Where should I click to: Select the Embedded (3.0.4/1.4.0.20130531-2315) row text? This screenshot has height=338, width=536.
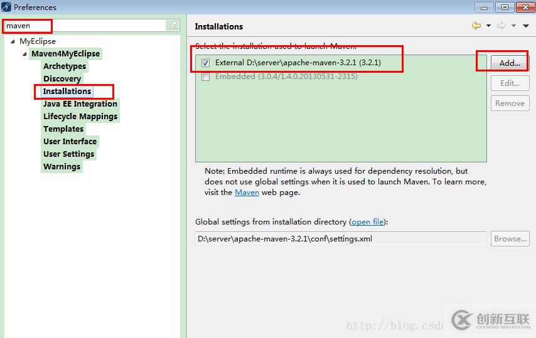(286, 76)
